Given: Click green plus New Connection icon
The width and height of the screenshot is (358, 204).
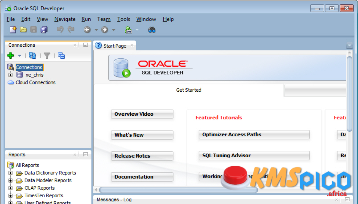Looking at the screenshot, I should pyautogui.click(x=11, y=56).
